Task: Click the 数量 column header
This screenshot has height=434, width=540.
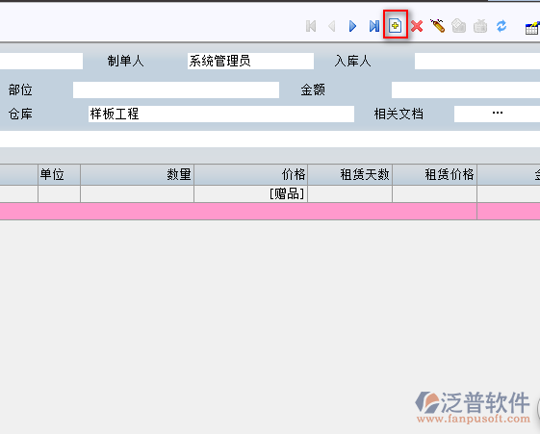Action: [x=137, y=174]
